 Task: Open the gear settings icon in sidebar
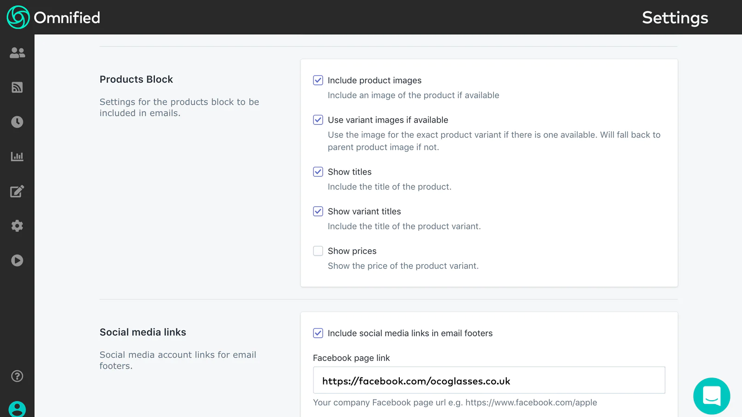[17, 226]
